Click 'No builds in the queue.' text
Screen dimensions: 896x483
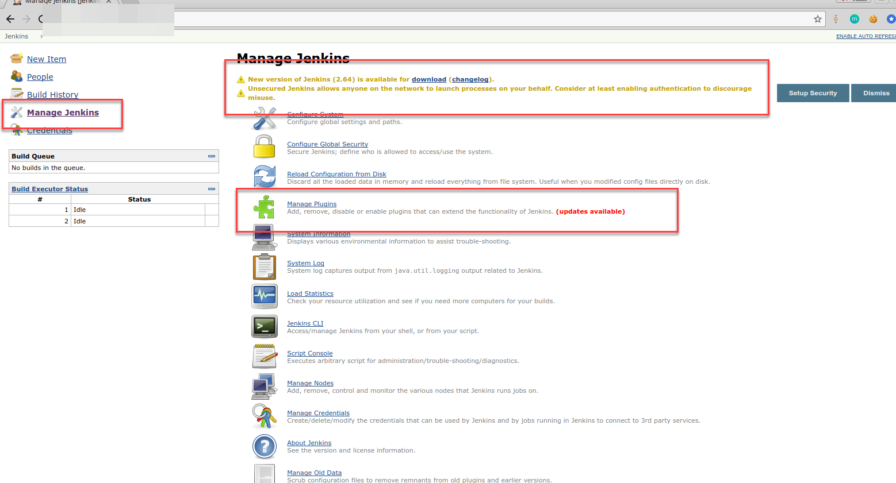(48, 168)
